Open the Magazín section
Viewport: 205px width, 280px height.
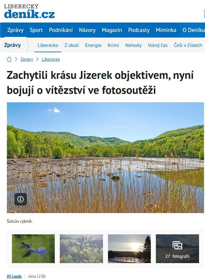[112, 30]
